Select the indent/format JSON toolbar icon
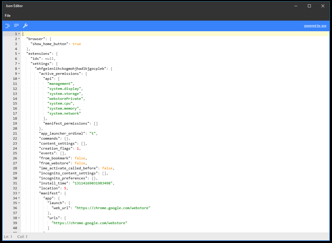Screen dimensions: 332x243 [x=7, y=26]
